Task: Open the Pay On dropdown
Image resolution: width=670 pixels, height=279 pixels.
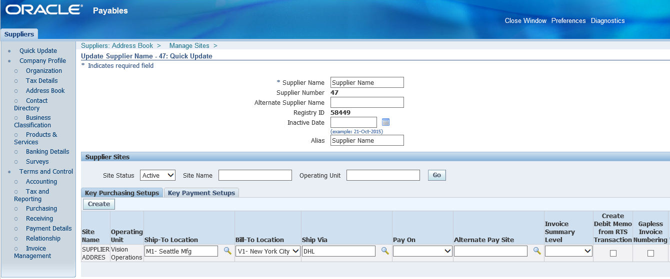Action: coord(423,251)
